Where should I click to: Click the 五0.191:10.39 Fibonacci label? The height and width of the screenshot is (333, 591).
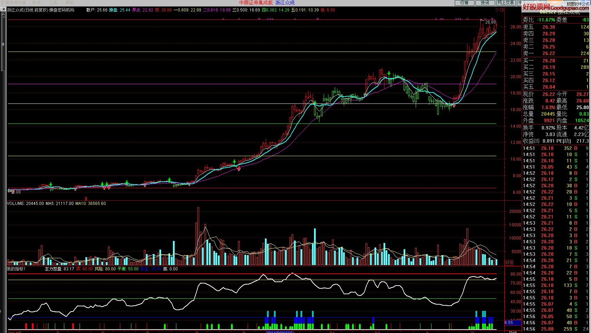click(x=305, y=10)
